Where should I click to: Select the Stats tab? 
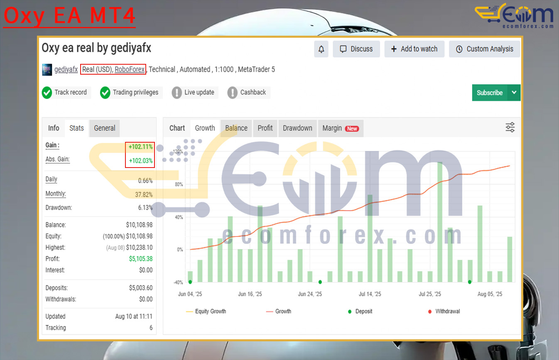[76, 128]
